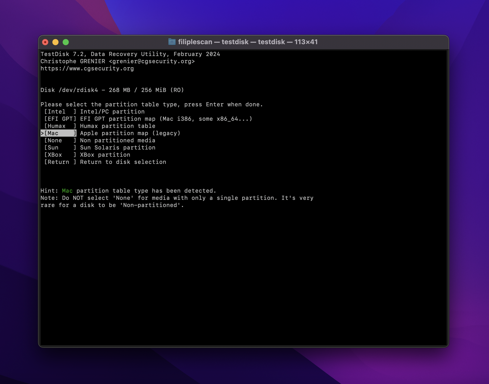Click 'Apple partition map (legacy)' description text
489x384 pixels.
pos(130,133)
